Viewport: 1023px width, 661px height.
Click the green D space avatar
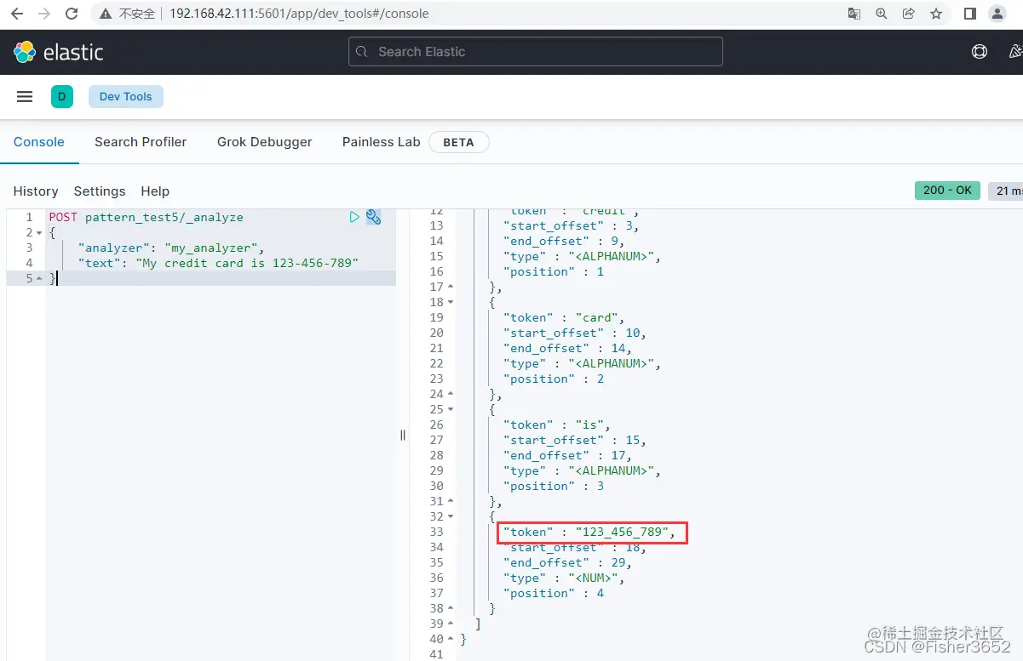click(62, 97)
